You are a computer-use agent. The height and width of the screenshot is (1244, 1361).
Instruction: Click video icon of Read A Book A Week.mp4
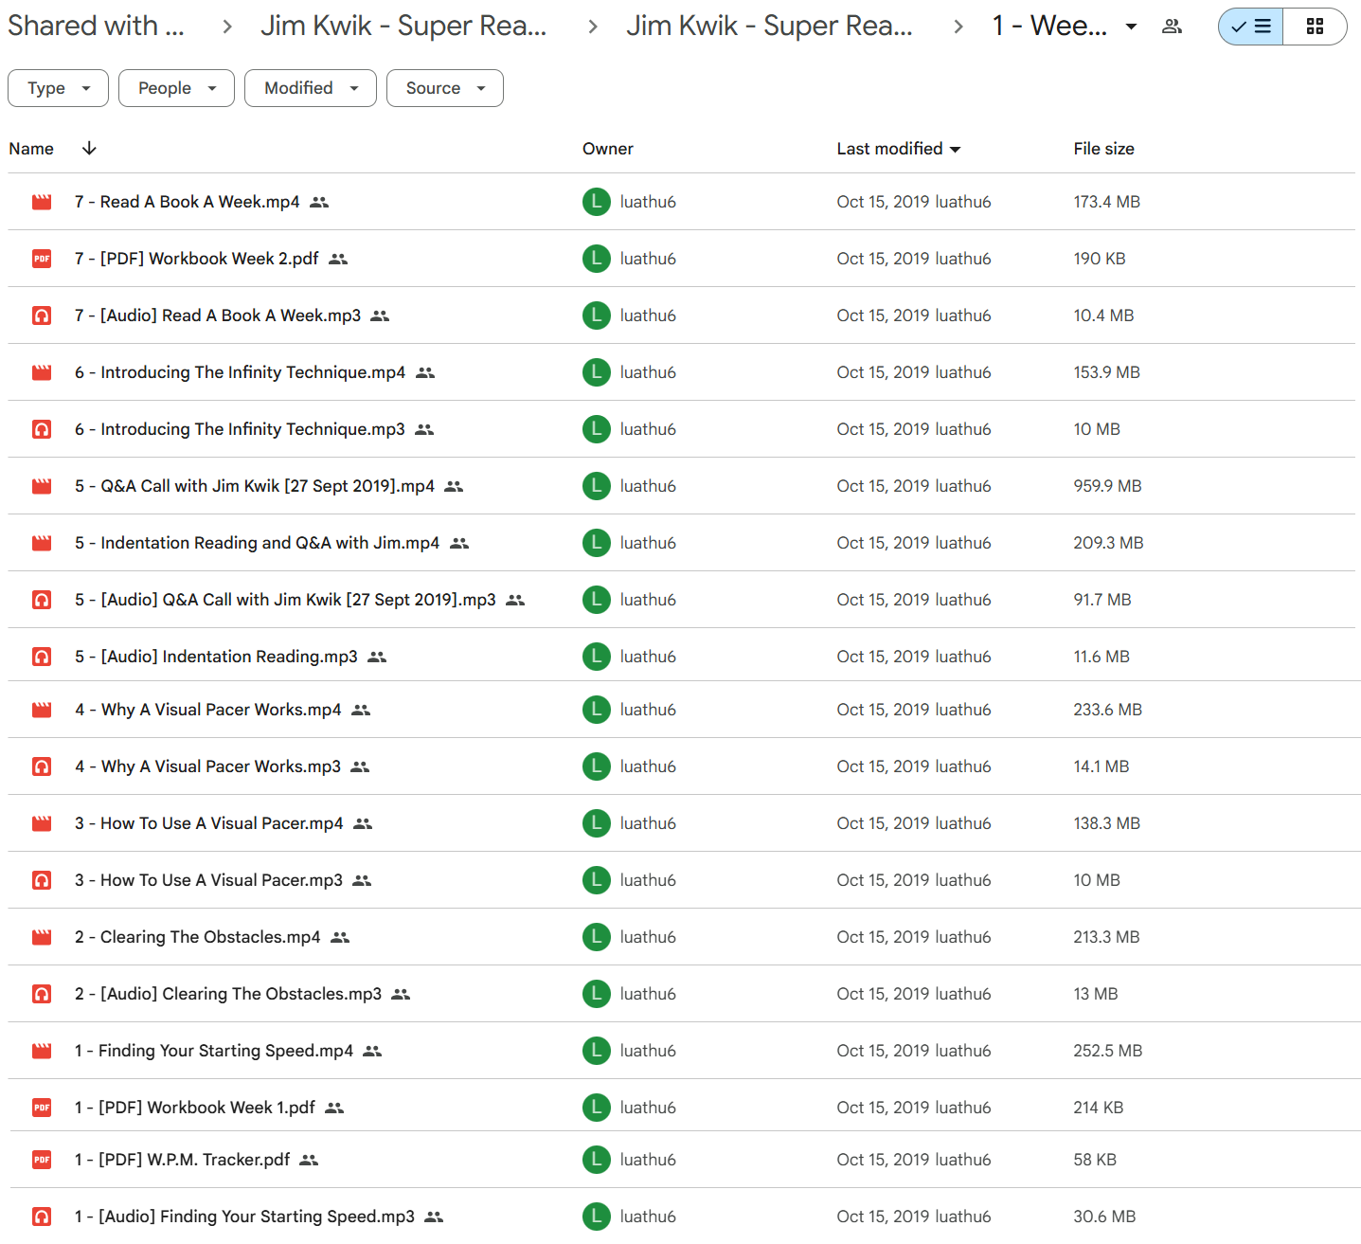pos(42,202)
